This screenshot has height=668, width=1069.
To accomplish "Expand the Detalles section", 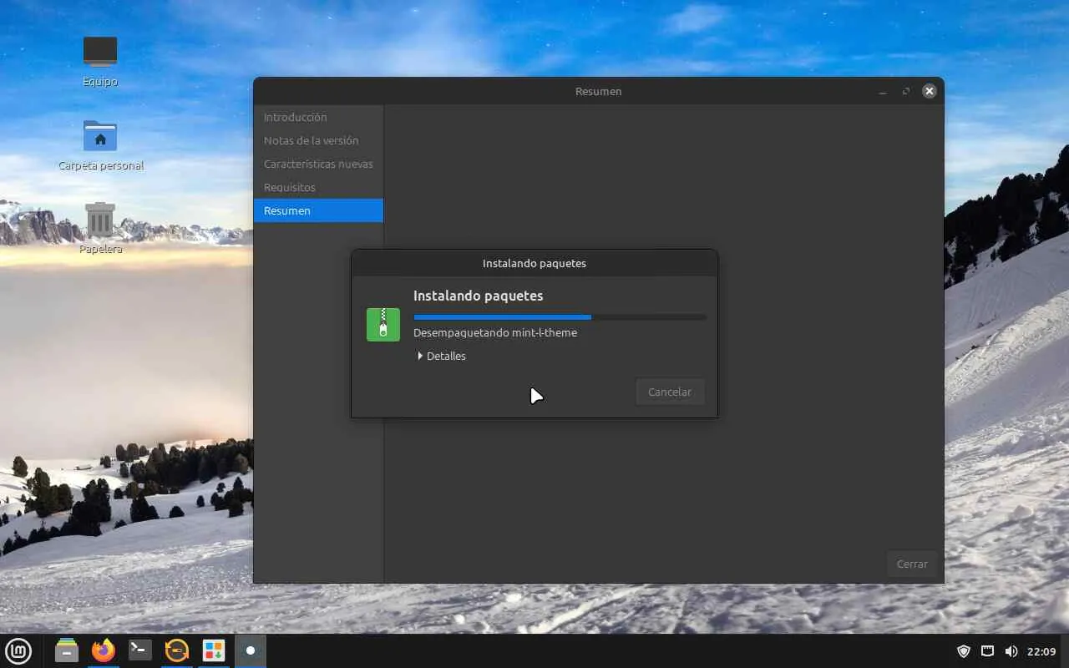I will coord(442,356).
